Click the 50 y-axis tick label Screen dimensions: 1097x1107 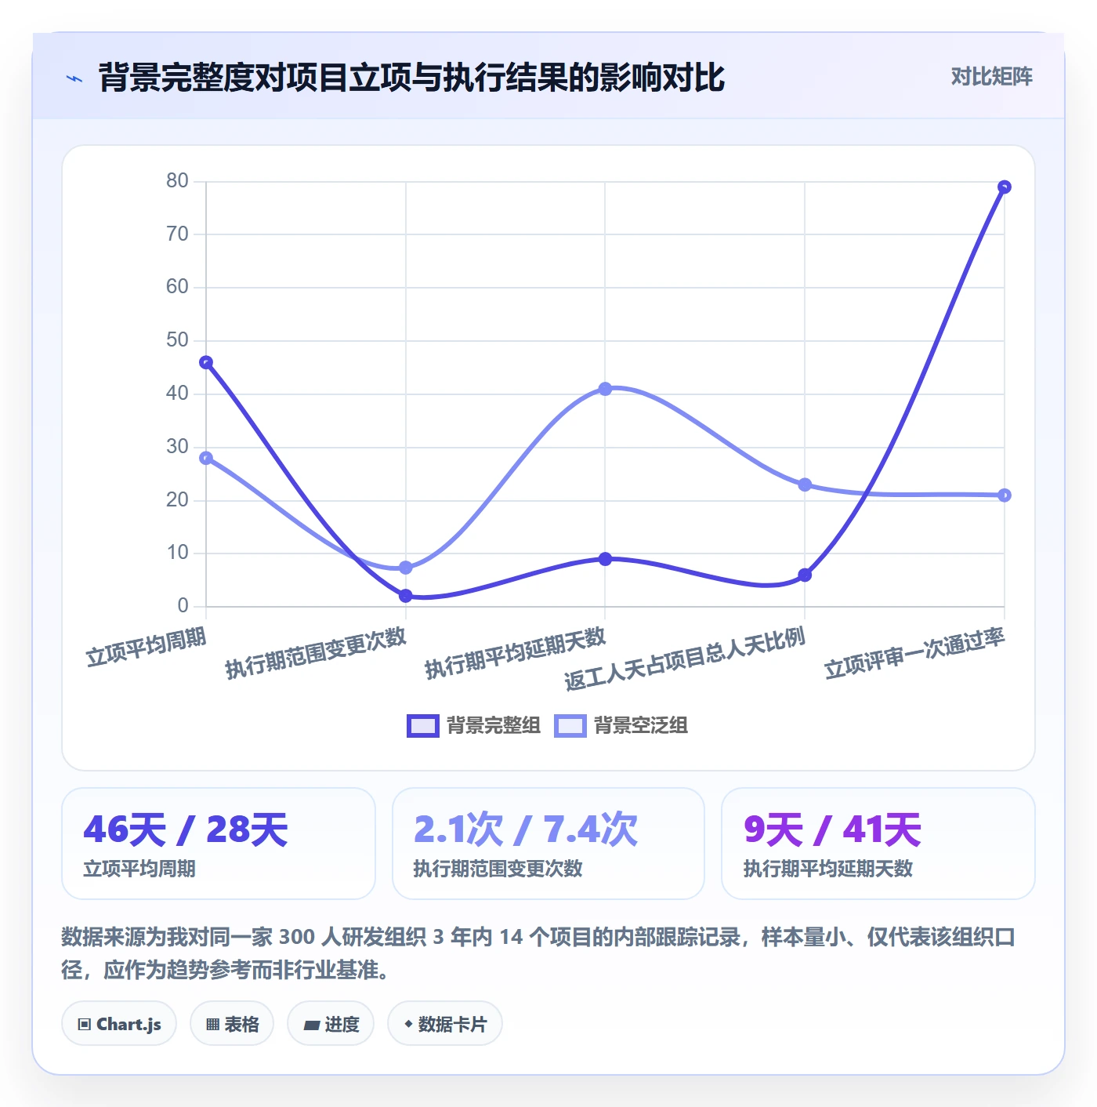pos(177,340)
